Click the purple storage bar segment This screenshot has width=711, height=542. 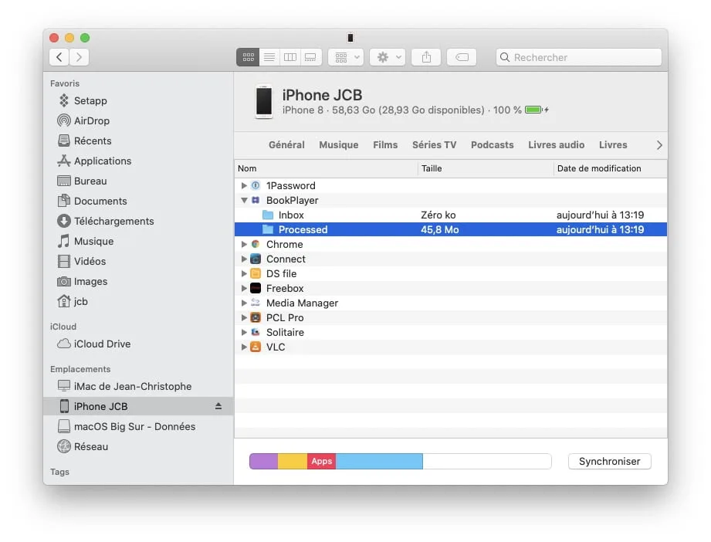[x=263, y=461]
